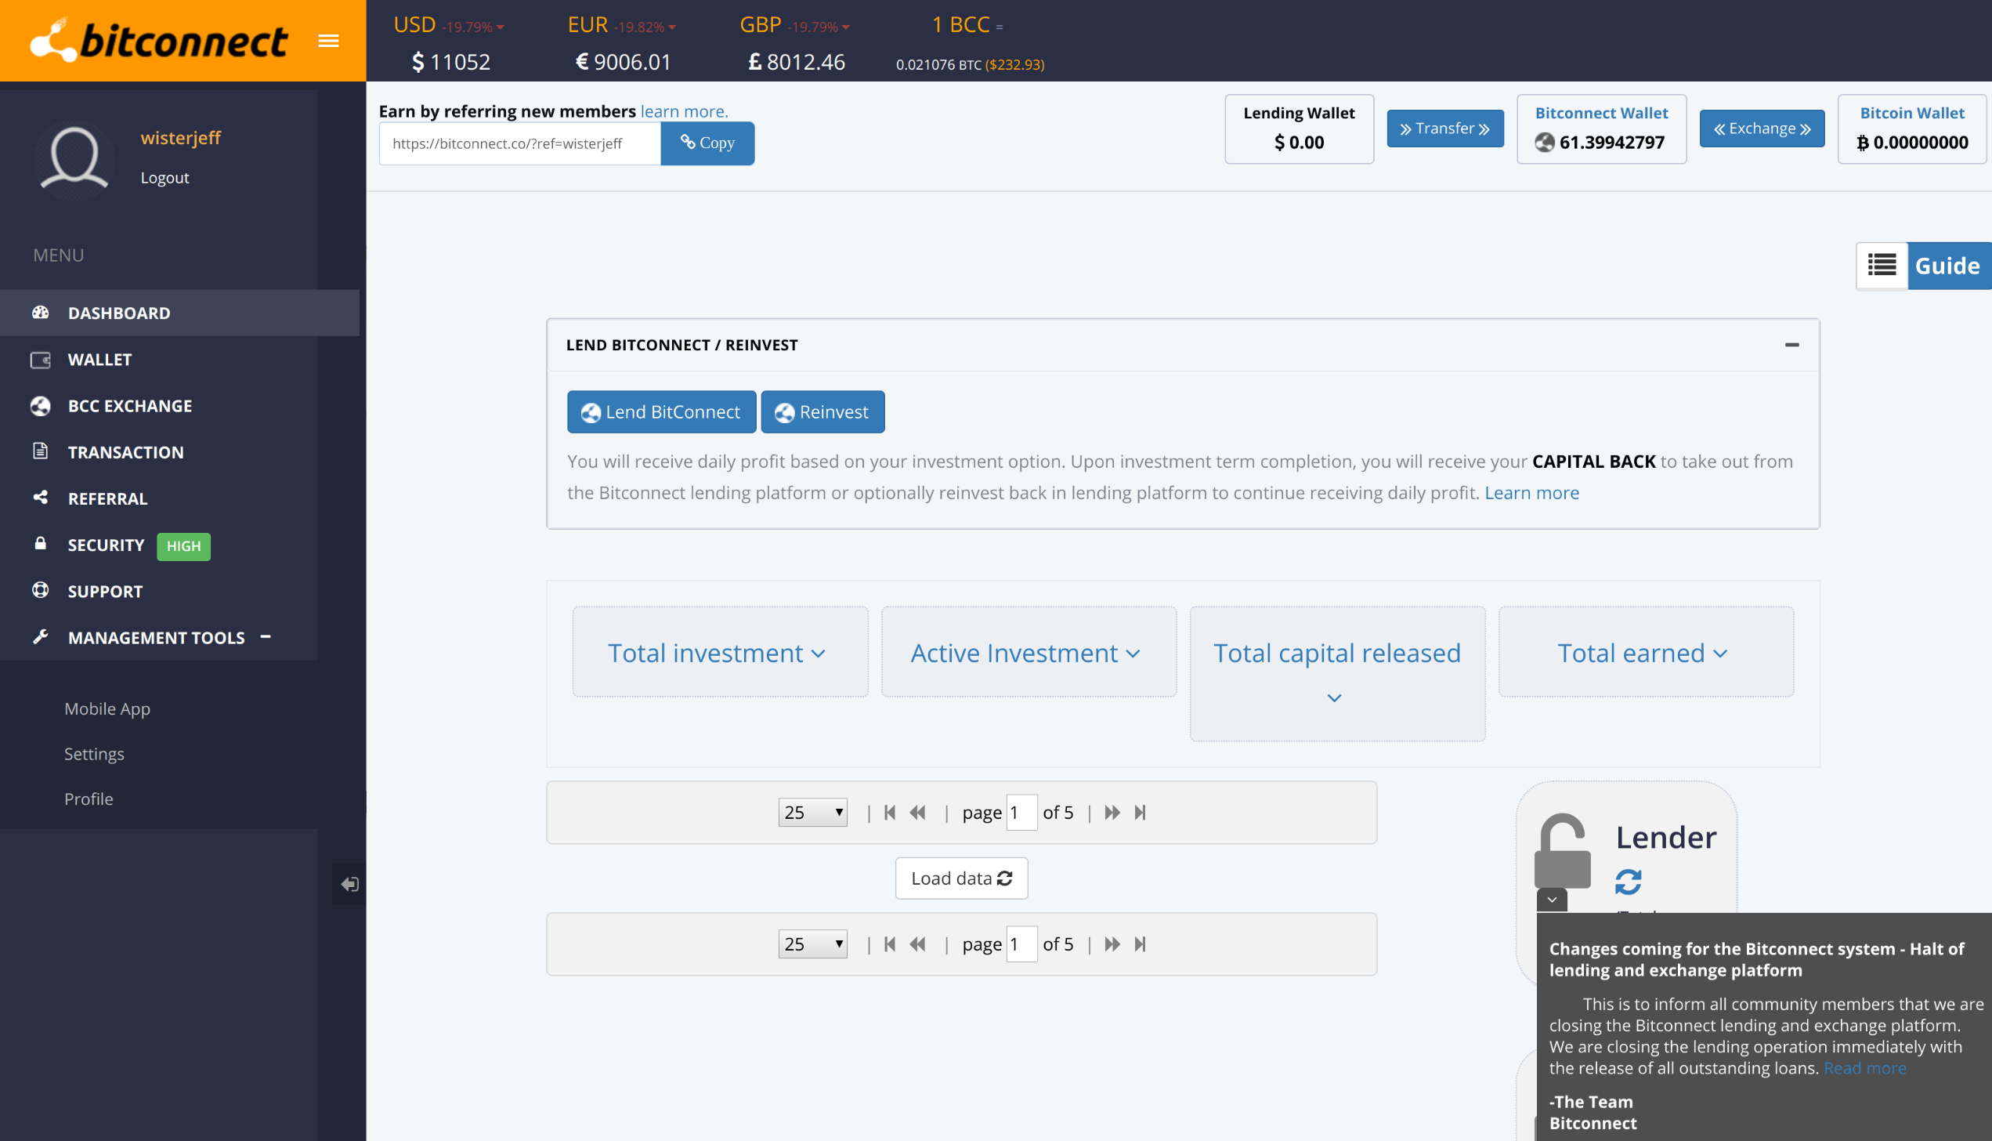The height and width of the screenshot is (1141, 1992).
Task: Collapse the sidebar with the arrow icon
Action: [x=350, y=883]
